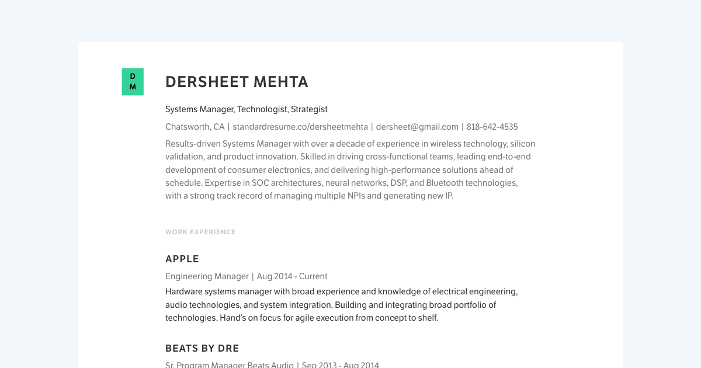701x368 pixels.
Task: Click the 818-642-4535 phone number
Action: point(492,127)
